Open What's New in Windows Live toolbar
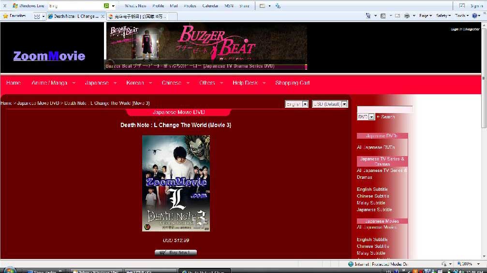Screen dimensions: 487x273 135,6
